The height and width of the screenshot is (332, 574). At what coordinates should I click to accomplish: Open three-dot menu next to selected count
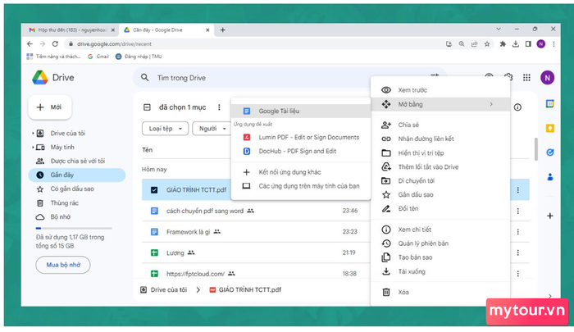[x=219, y=107]
